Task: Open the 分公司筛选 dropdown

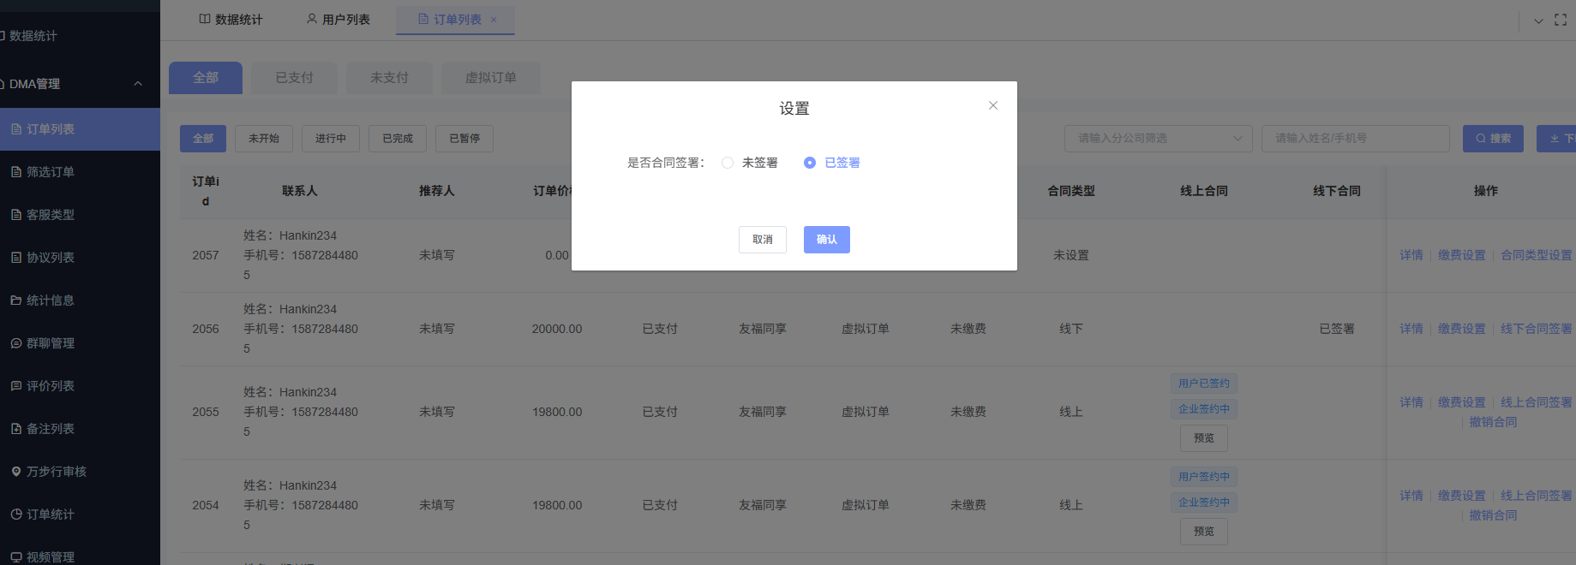Action: pyautogui.click(x=1158, y=139)
